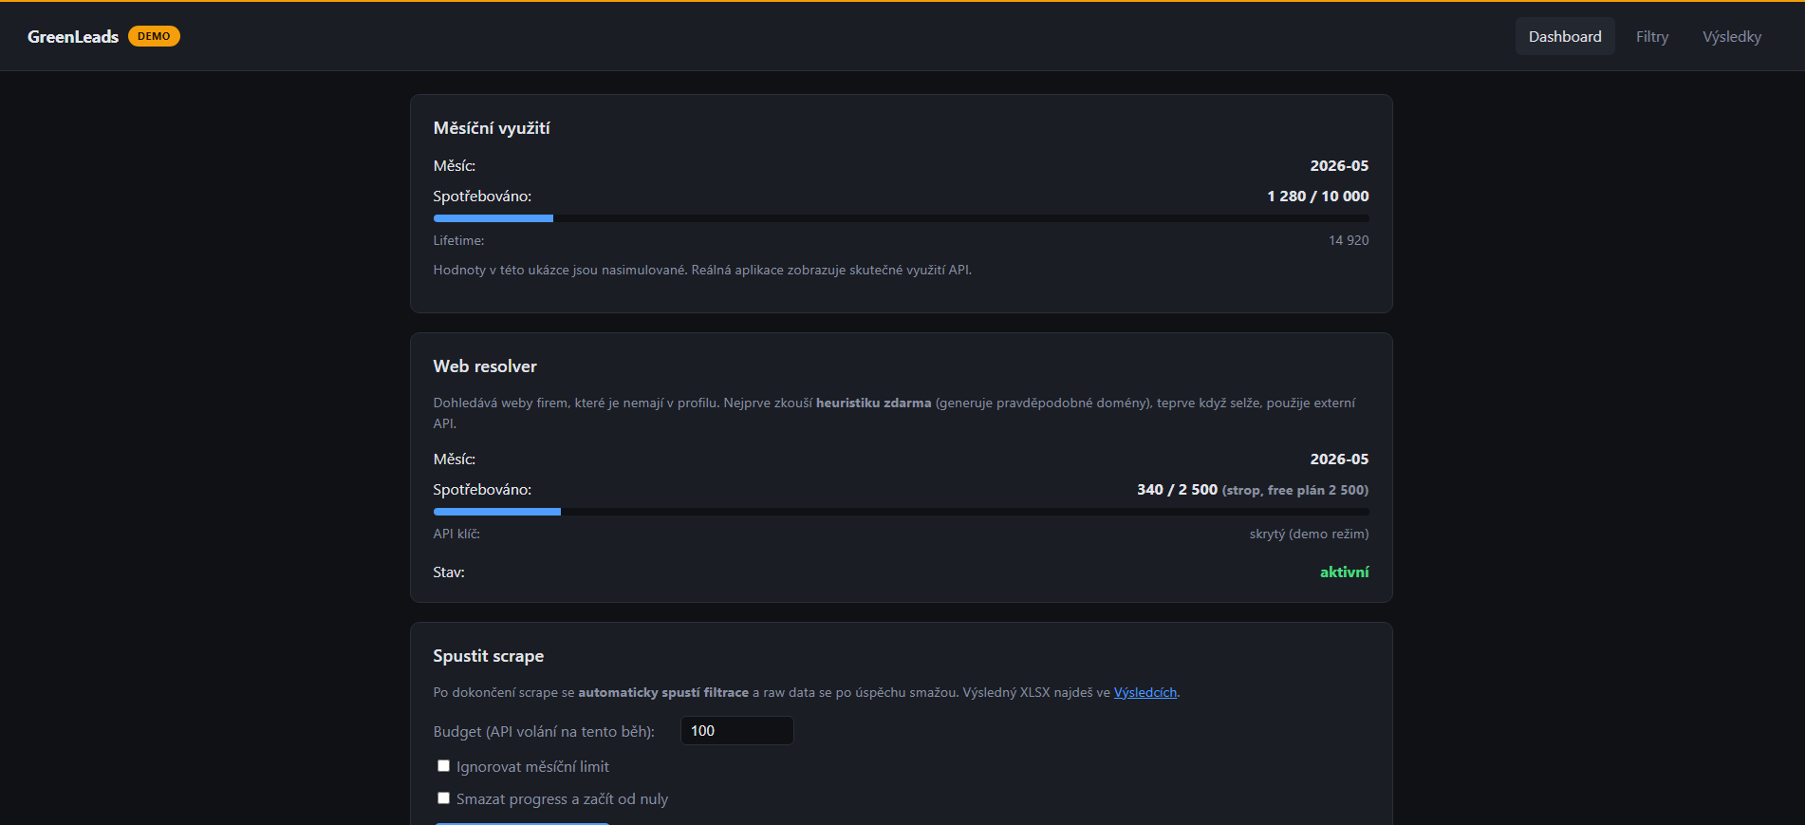Click the GreenLeads logo
The width and height of the screenshot is (1805, 825).
tap(73, 36)
